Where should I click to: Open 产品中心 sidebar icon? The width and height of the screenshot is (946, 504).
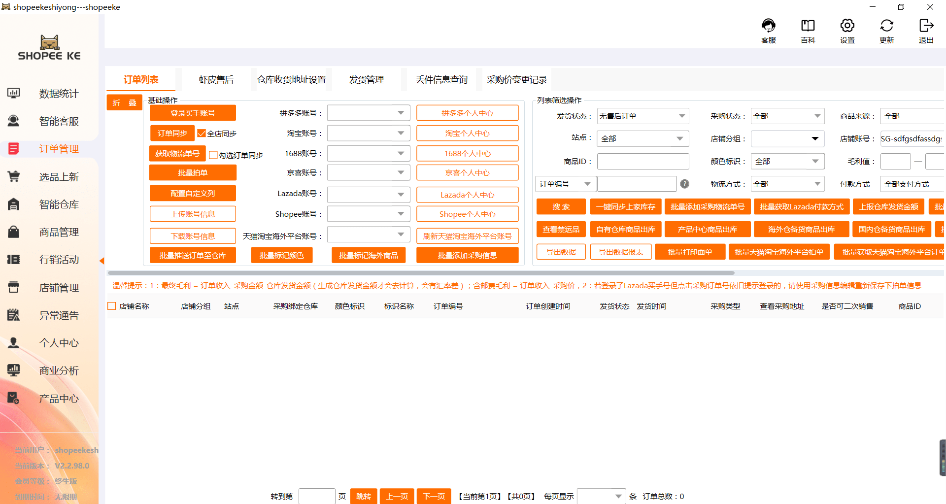click(14, 398)
